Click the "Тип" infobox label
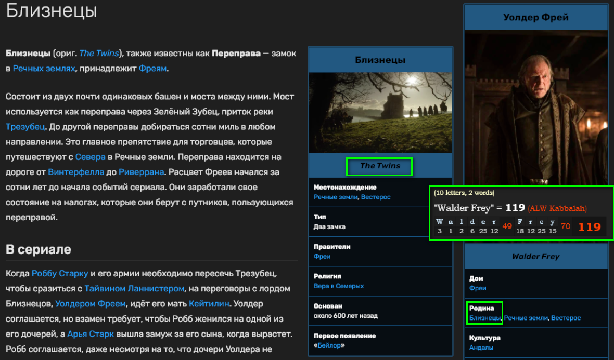Image resolution: width=614 pixels, height=360 pixels. tap(320, 217)
